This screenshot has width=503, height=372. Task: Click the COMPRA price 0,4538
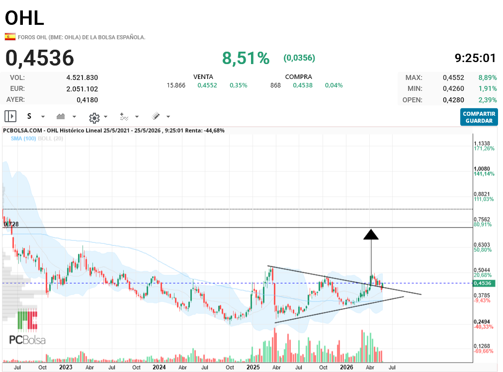(x=303, y=85)
